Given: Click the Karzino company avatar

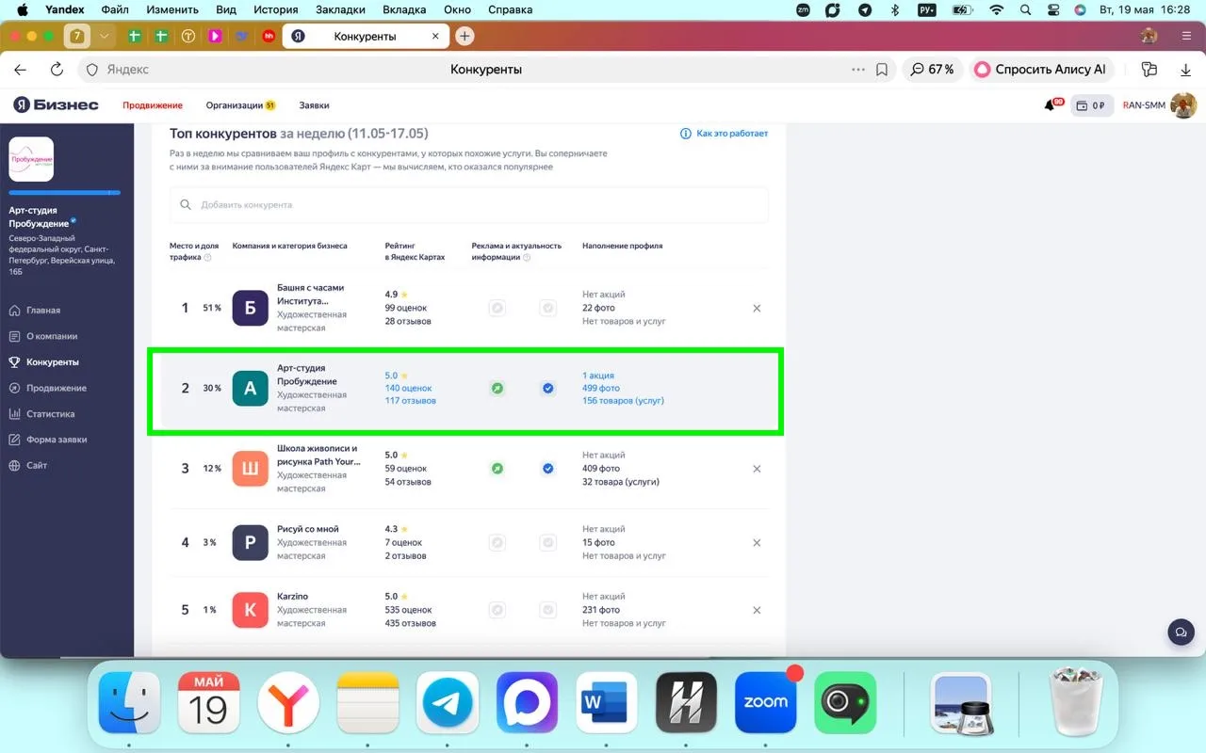Looking at the screenshot, I should point(250,610).
